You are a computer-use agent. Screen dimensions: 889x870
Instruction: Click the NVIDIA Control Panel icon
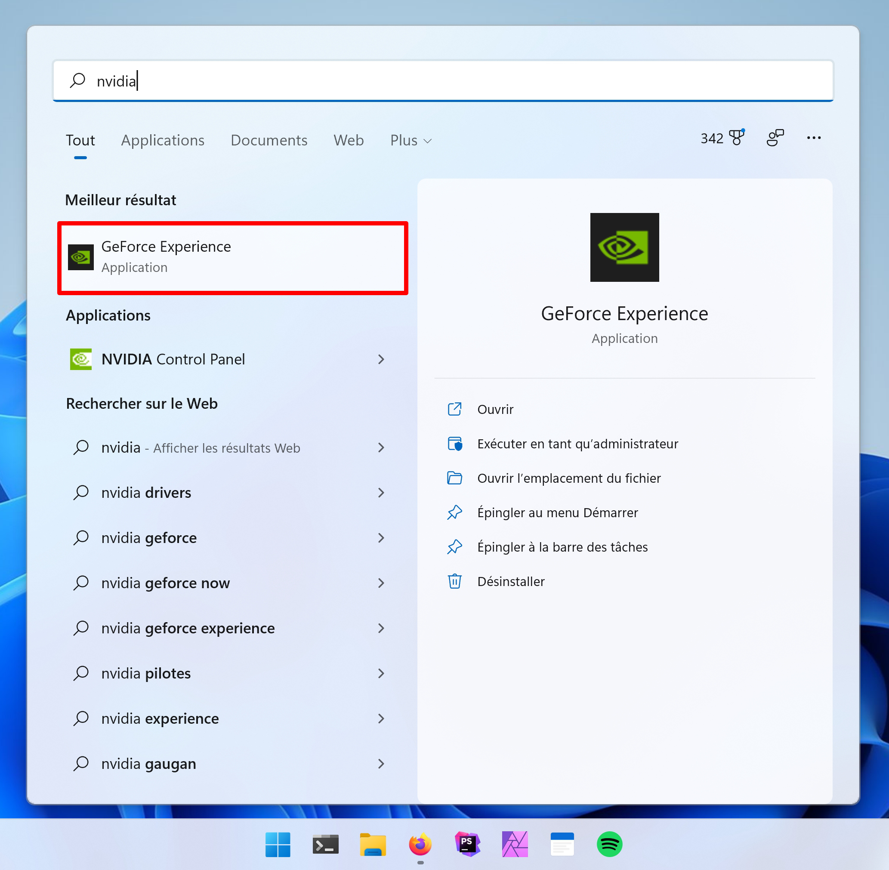click(81, 359)
